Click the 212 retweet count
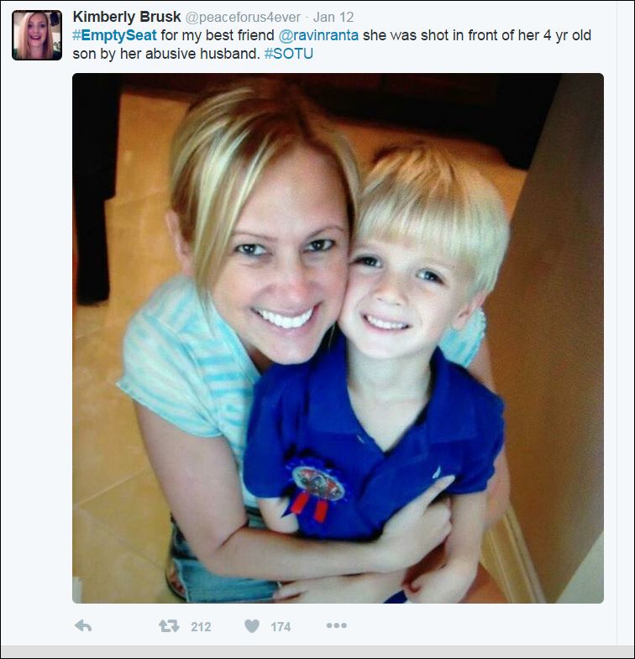 click(x=201, y=626)
